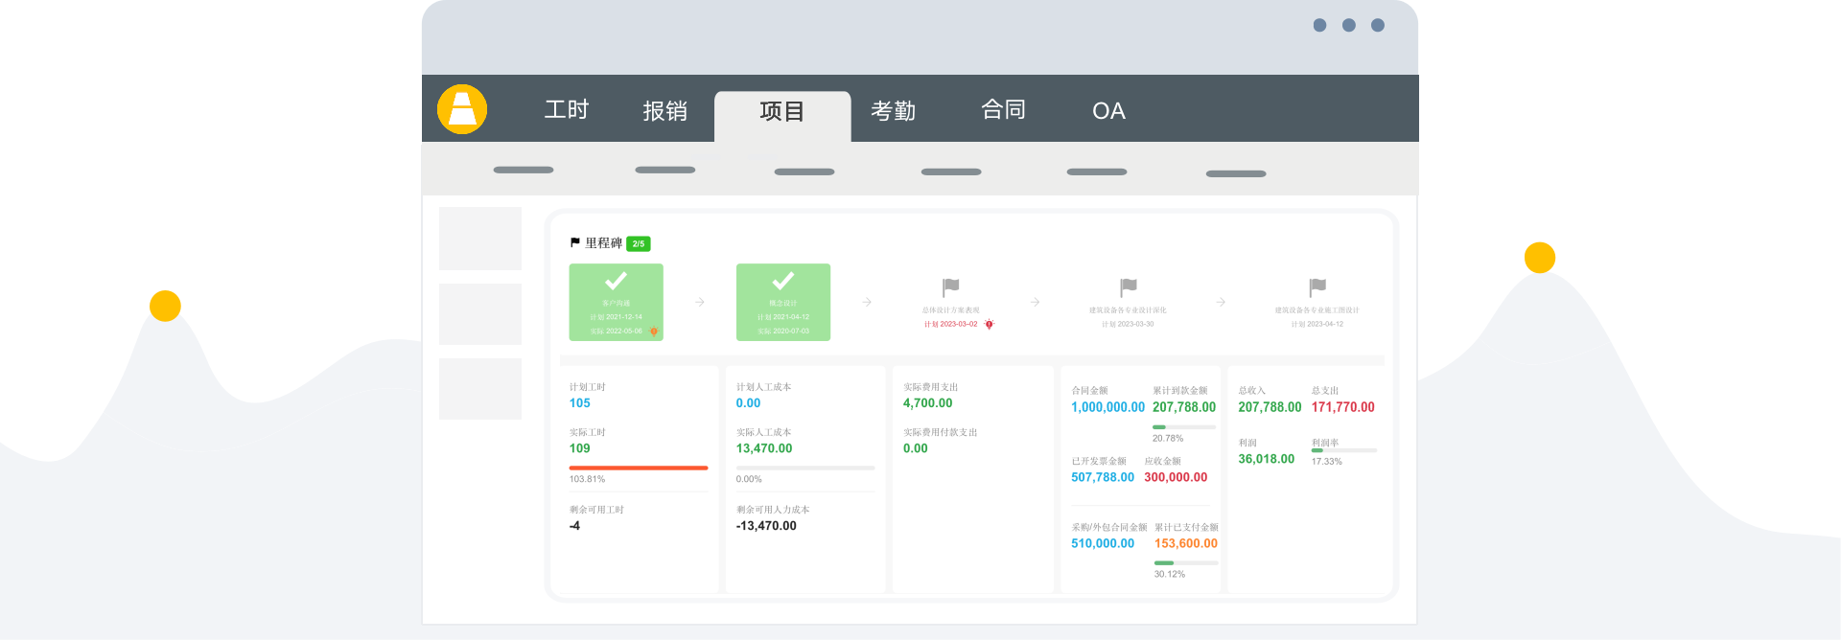Click the 已开发票金额 value 507,788.00
Screen dimensions: 1841x640
(x=1103, y=477)
